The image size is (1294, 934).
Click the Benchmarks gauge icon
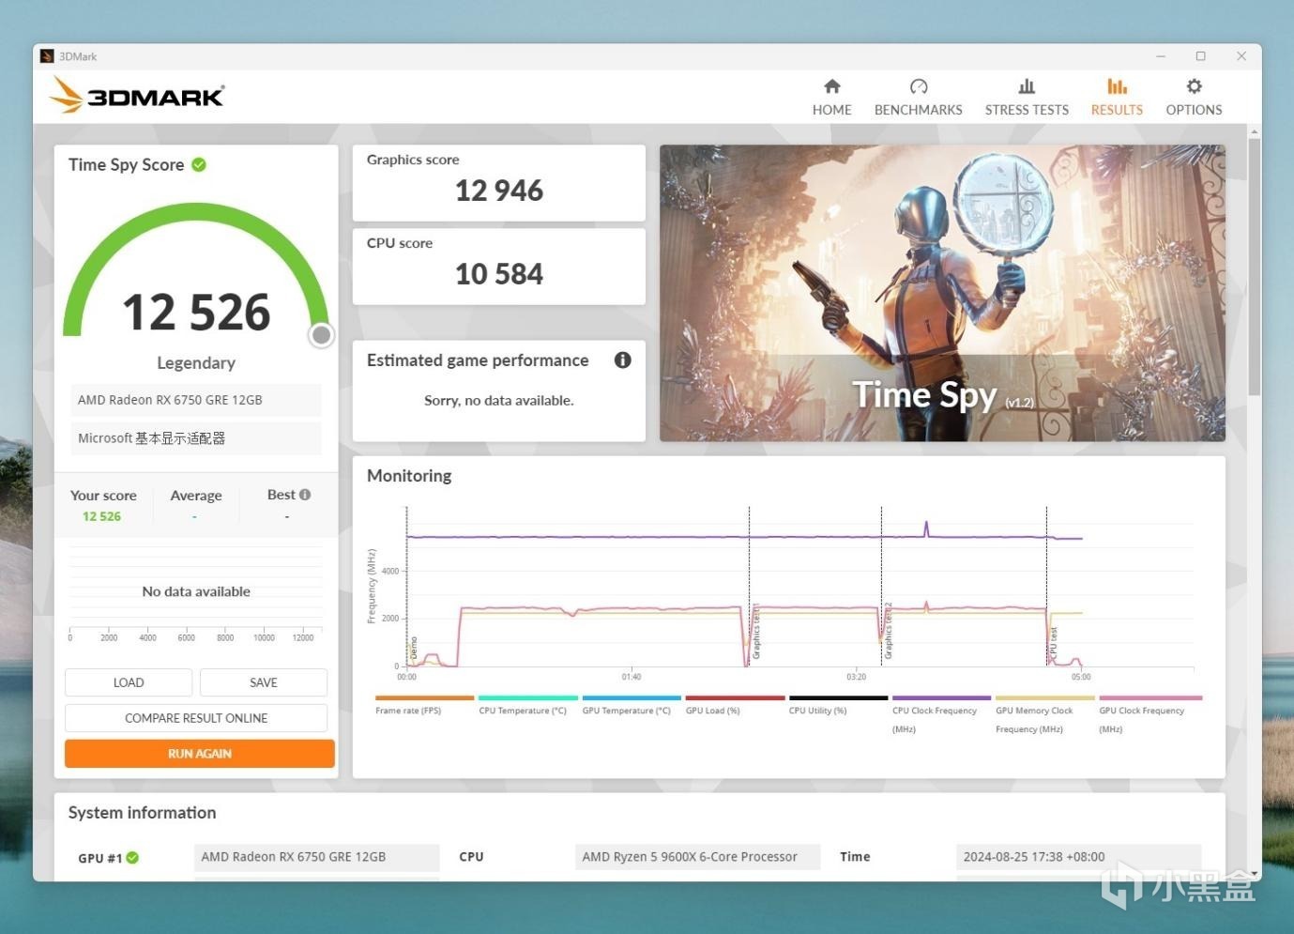pyautogui.click(x=919, y=86)
